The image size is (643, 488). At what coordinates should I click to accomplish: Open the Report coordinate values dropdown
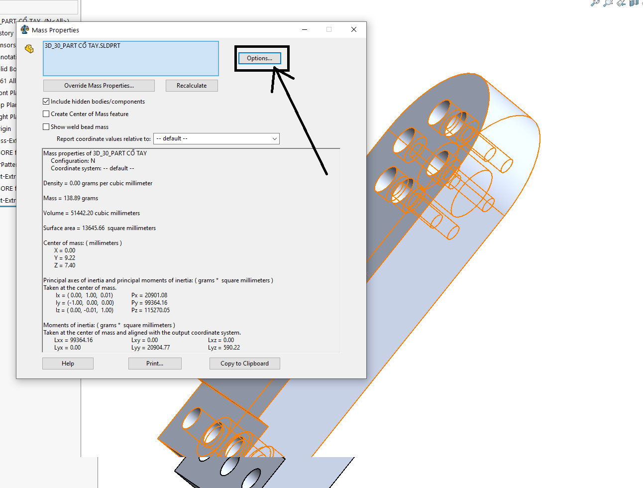[x=216, y=139]
